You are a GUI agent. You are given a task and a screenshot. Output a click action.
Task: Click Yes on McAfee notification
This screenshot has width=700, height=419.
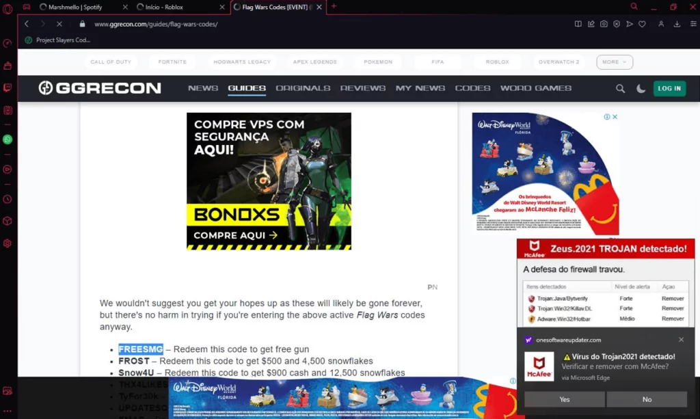pyautogui.click(x=564, y=399)
